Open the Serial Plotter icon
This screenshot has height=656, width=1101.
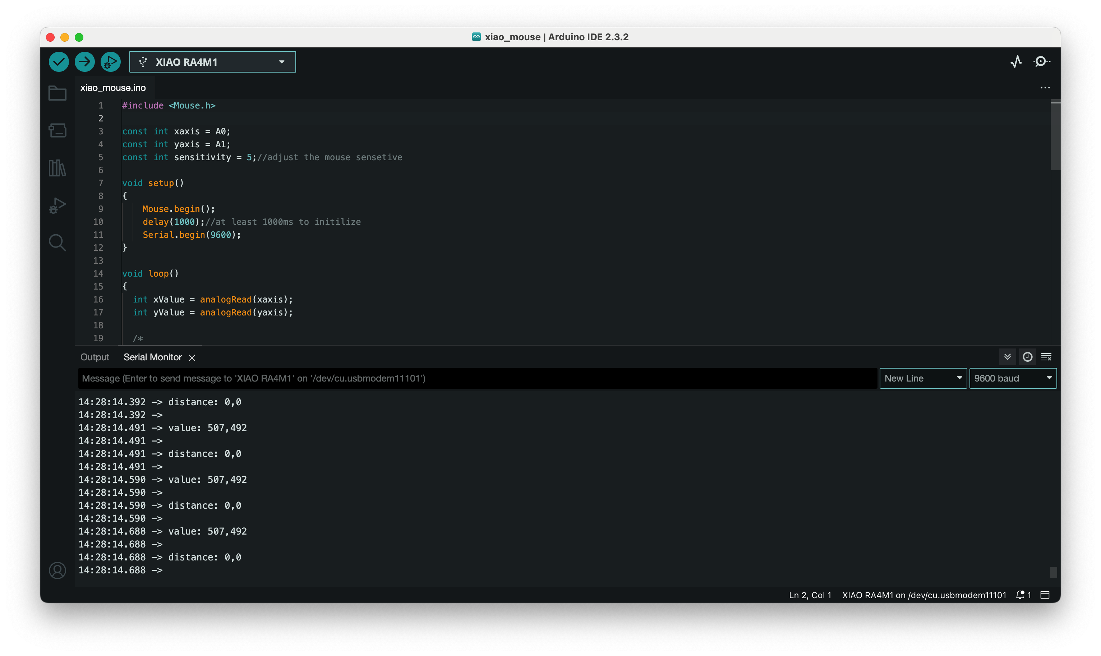(x=1016, y=61)
